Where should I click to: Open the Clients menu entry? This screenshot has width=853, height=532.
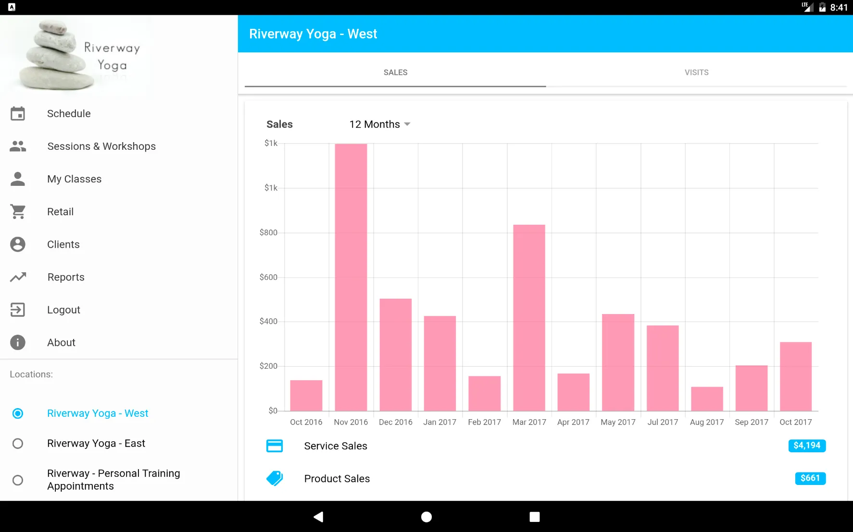coord(119,244)
